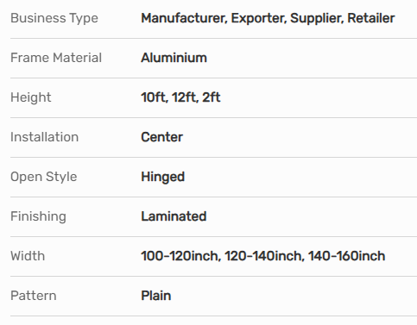This screenshot has width=417, height=325.
Task: Select the Laminated value
Action: [x=174, y=216]
